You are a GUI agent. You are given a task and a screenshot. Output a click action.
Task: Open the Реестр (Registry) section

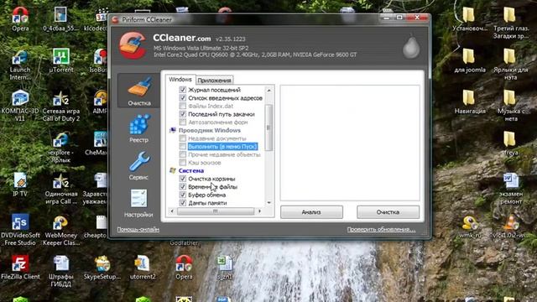(138, 128)
